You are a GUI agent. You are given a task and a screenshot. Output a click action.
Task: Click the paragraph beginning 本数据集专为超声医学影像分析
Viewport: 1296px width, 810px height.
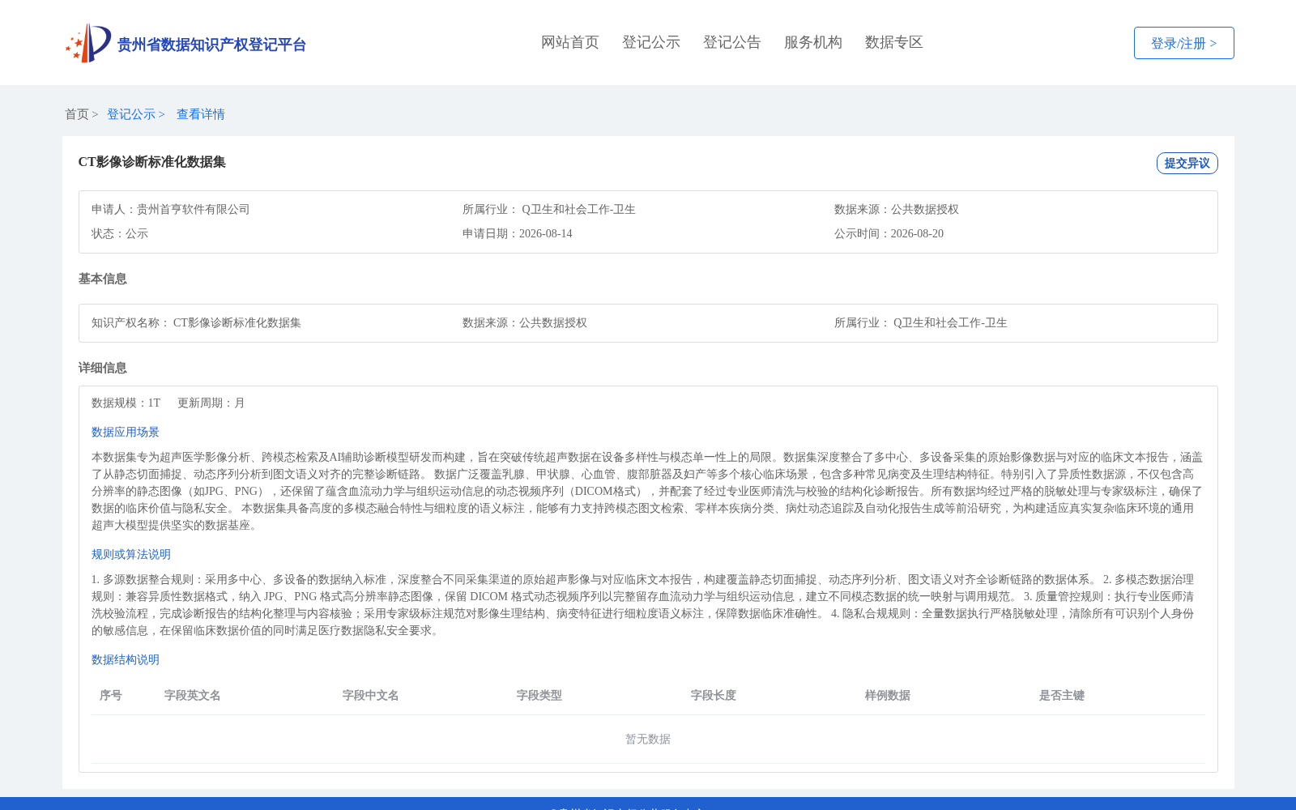coord(648,492)
